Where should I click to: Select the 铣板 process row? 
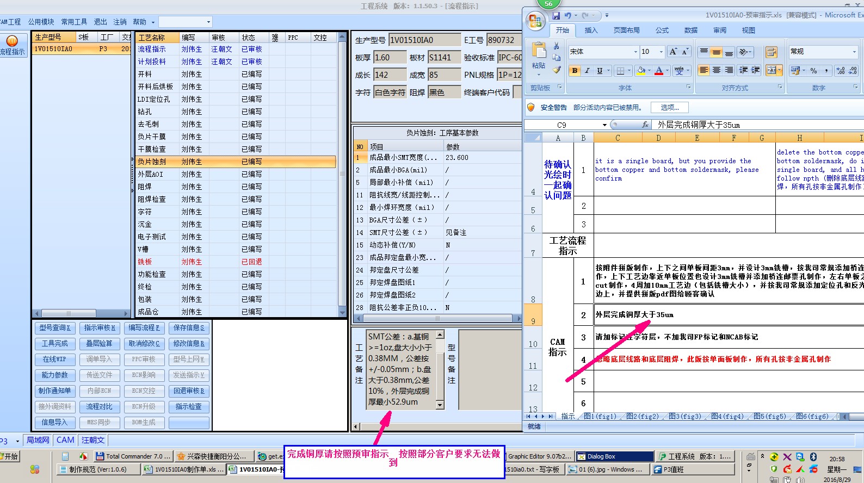(x=236, y=262)
